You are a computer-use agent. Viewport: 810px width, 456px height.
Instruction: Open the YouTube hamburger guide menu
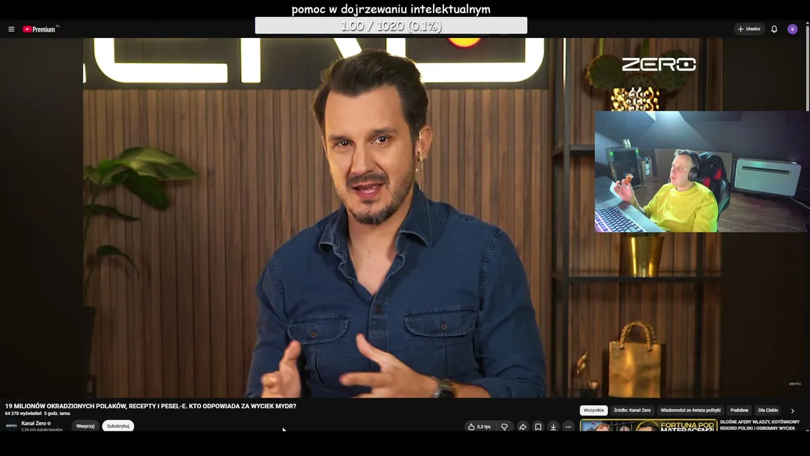(x=11, y=29)
